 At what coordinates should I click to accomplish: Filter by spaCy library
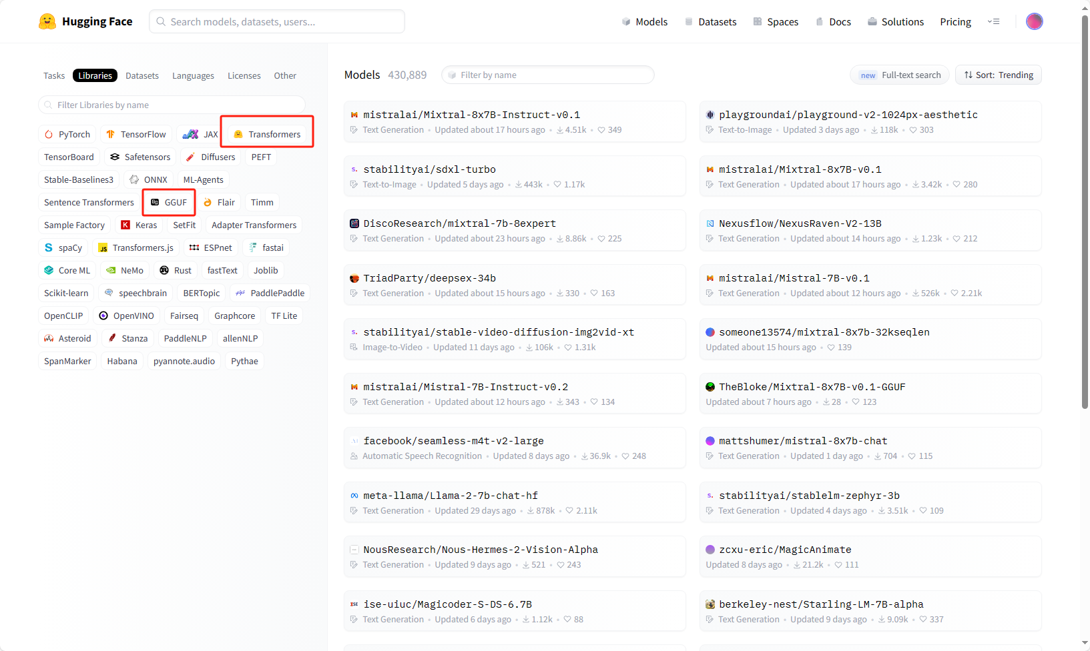pos(63,247)
